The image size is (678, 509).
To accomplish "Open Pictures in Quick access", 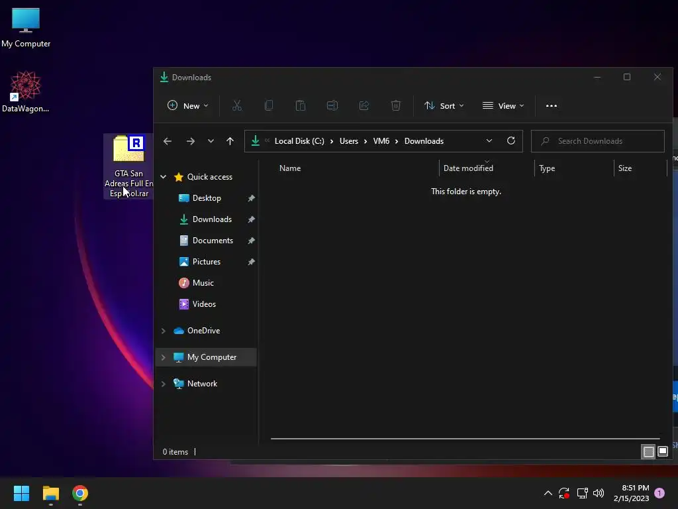I will (207, 262).
